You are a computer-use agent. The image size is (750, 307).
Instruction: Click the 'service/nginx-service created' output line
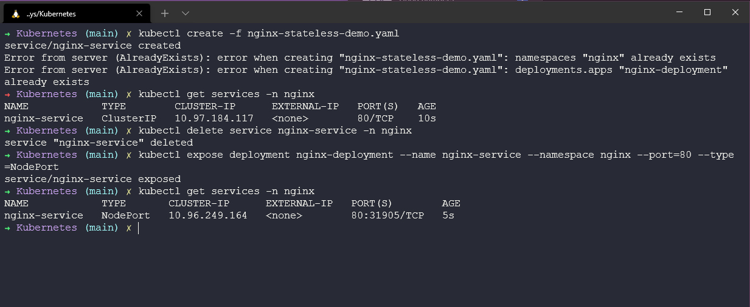(x=92, y=46)
